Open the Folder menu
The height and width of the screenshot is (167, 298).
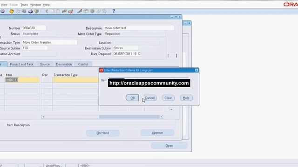point(14,5)
